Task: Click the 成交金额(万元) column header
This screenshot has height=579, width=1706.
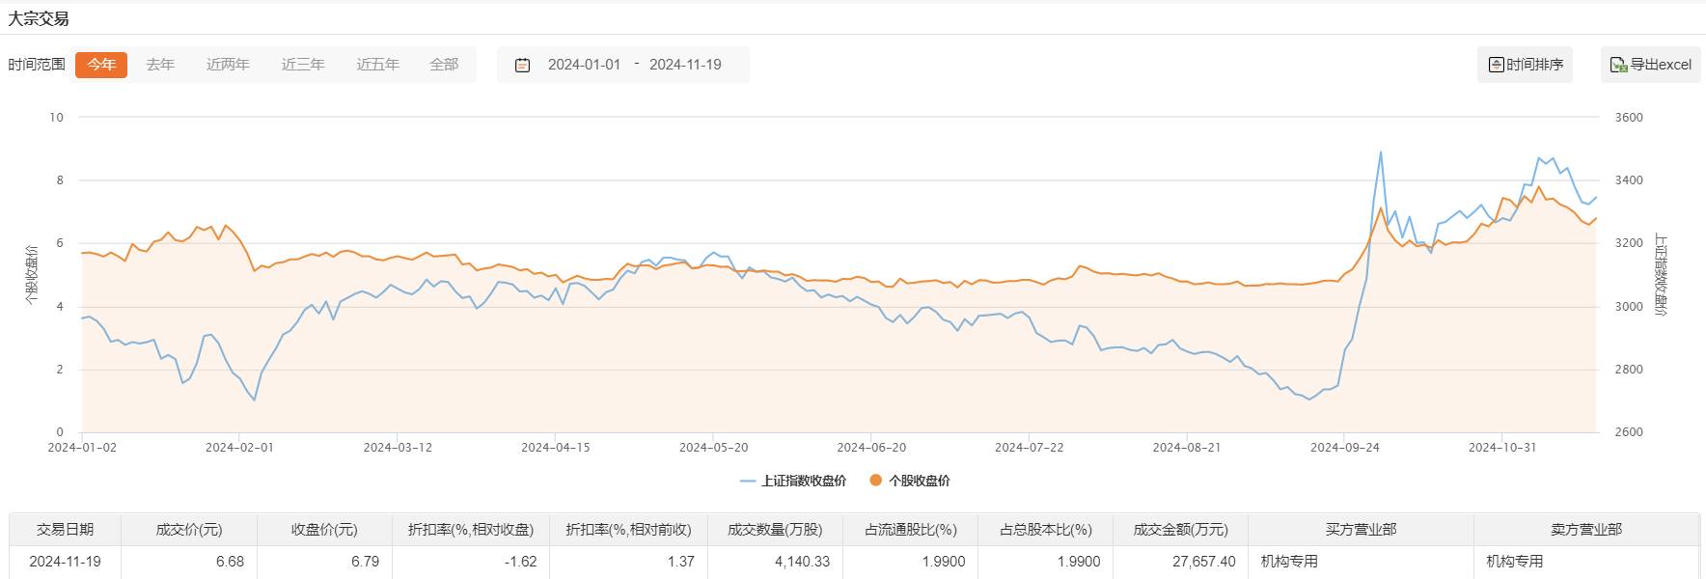Action: point(1180,530)
